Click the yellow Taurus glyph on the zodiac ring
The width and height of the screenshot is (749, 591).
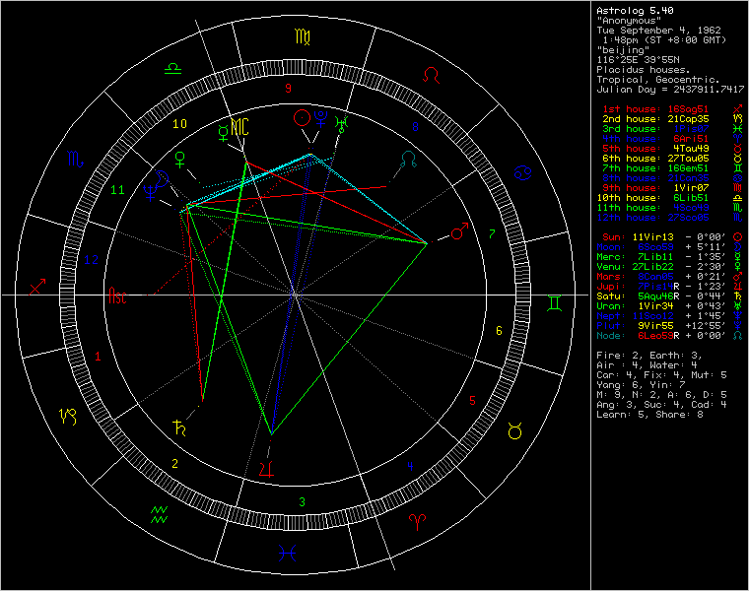pos(514,431)
